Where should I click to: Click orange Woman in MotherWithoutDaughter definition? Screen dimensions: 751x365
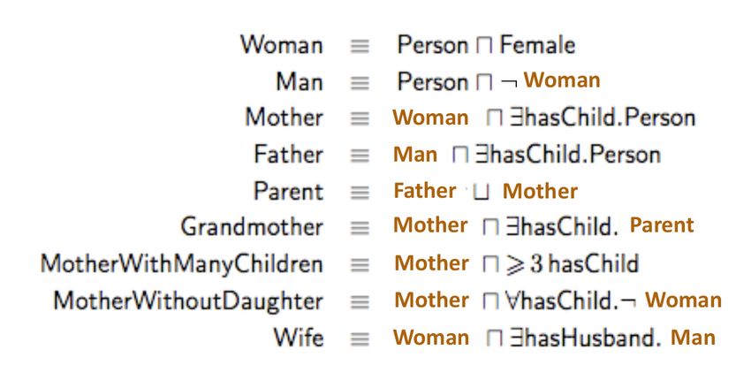[683, 300]
